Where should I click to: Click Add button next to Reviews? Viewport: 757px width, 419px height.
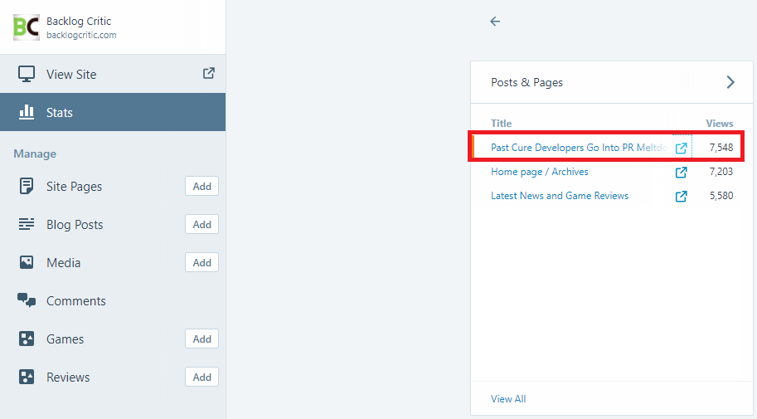(201, 377)
